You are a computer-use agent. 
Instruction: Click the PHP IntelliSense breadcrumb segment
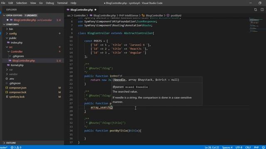pos(128,15)
